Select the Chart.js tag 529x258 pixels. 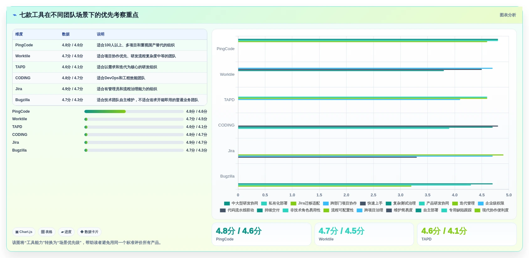(x=24, y=232)
